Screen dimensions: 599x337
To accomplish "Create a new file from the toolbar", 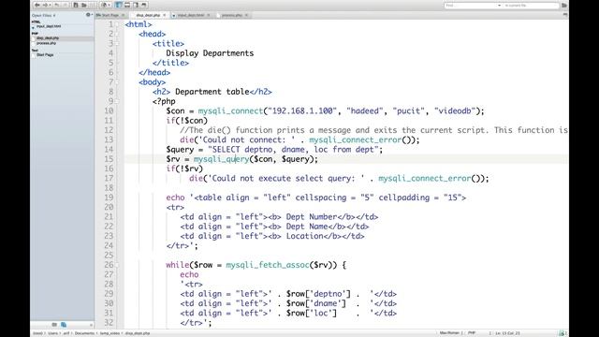I will 76,5.
